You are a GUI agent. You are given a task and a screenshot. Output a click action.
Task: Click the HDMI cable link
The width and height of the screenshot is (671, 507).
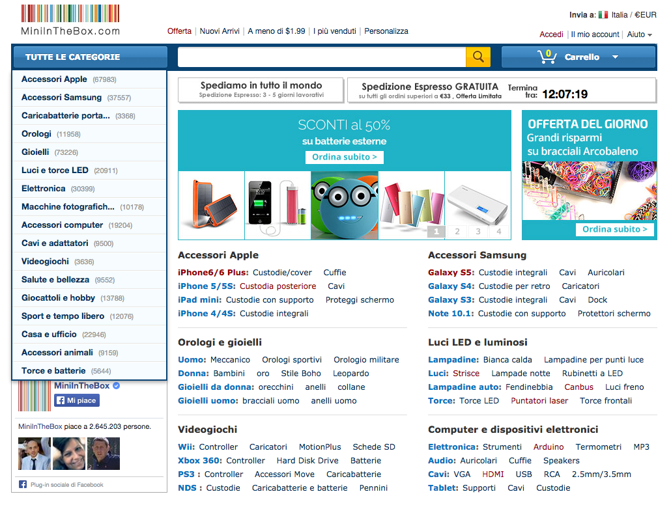(x=493, y=474)
